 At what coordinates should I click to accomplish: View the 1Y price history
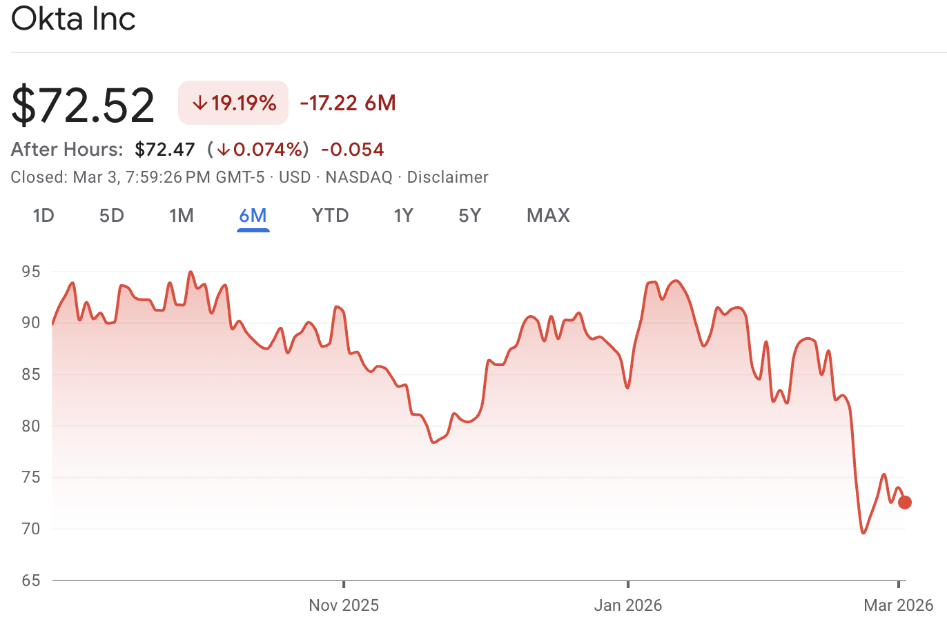tap(404, 216)
